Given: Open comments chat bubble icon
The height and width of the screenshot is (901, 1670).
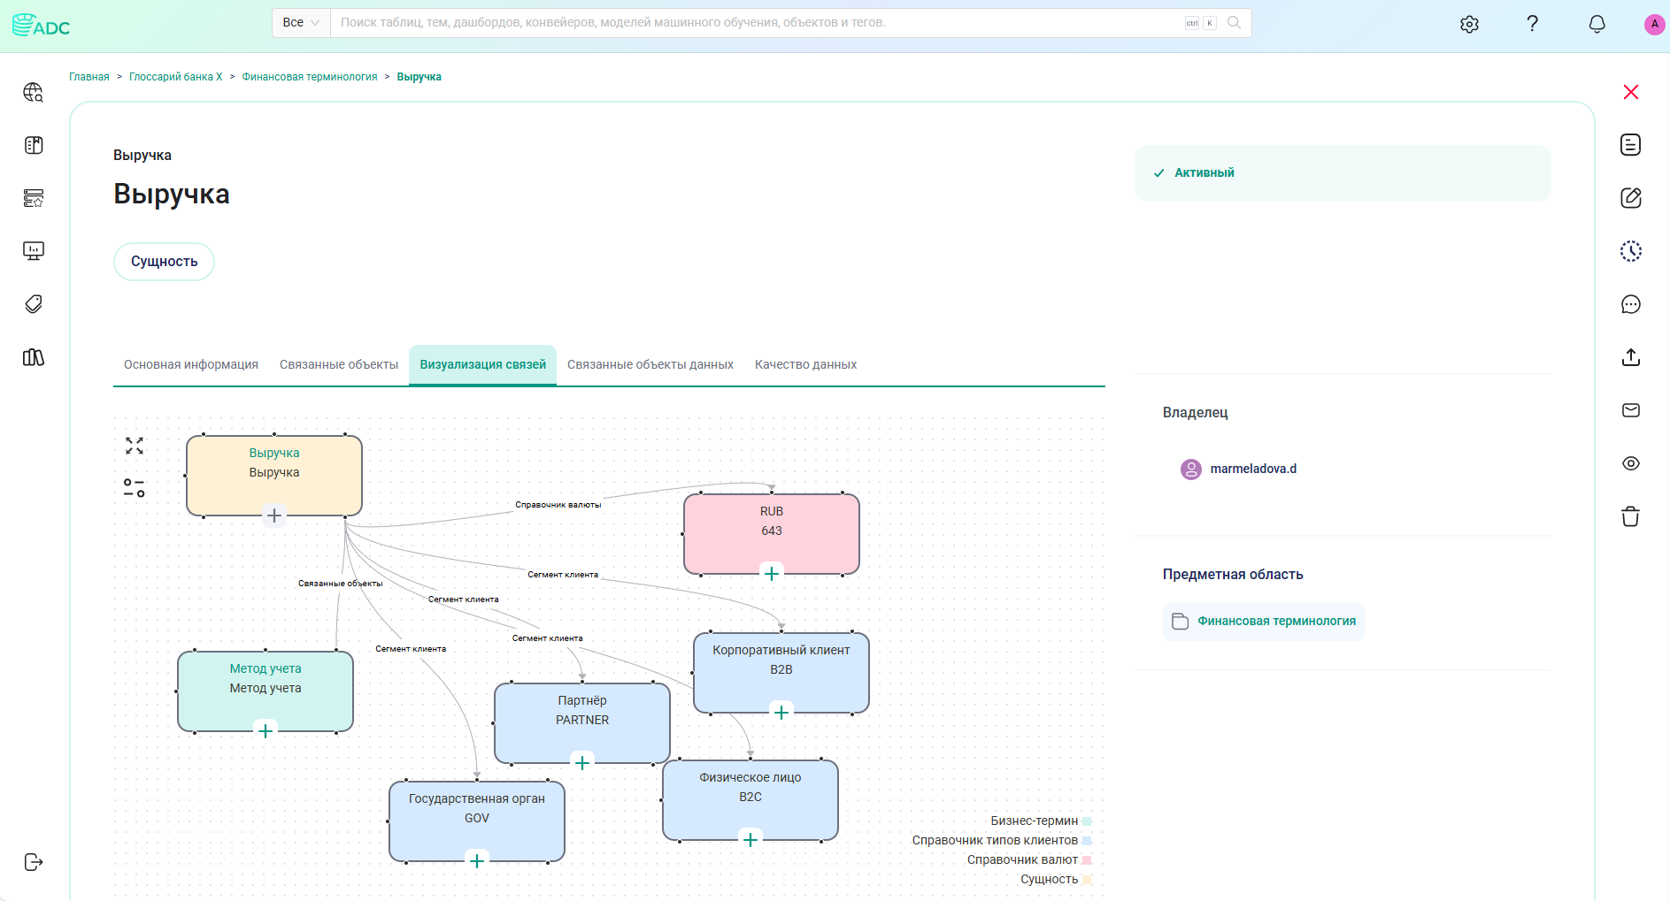Looking at the screenshot, I should tap(1631, 304).
